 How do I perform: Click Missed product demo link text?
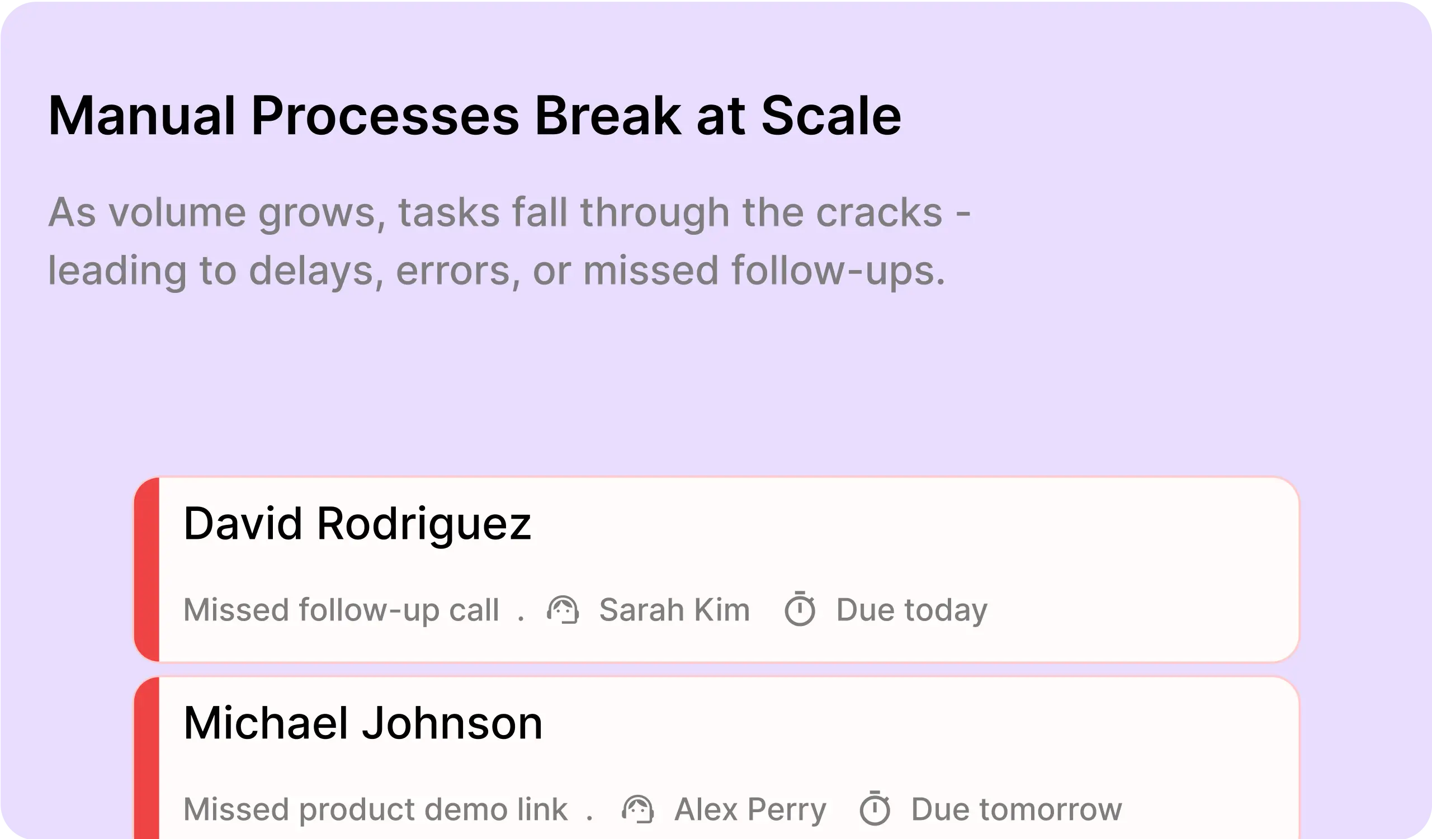tap(375, 810)
